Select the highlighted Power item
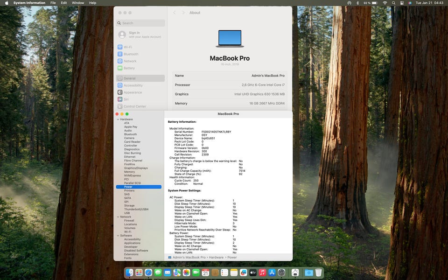The width and height of the screenshot is (448, 280). [x=139, y=187]
